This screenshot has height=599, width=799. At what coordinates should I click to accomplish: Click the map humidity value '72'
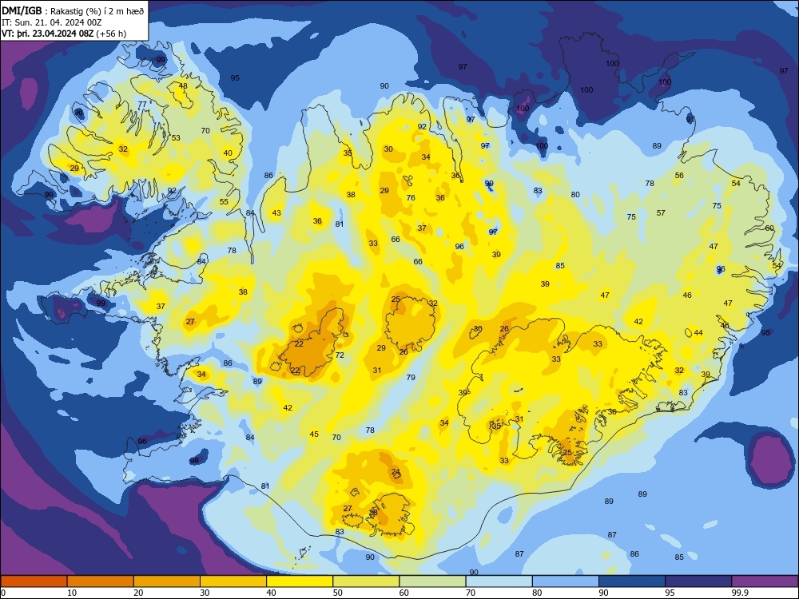point(340,355)
